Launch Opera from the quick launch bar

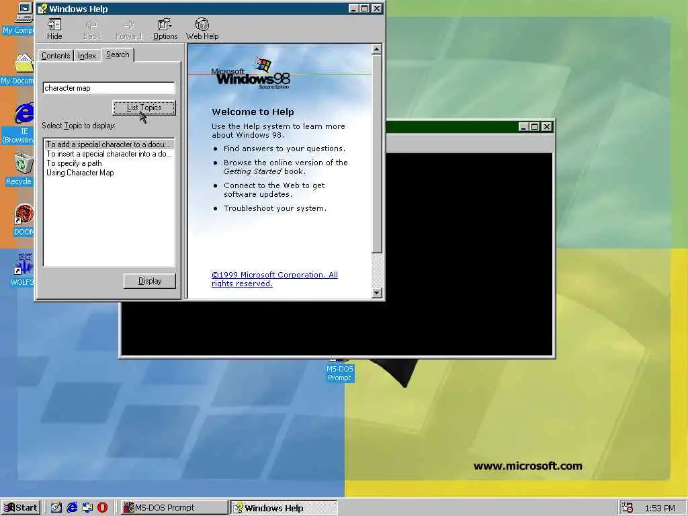[x=102, y=508]
